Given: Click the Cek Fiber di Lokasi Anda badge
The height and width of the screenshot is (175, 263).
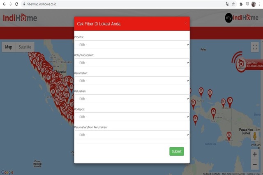Looking at the screenshot, I should pos(247,62).
